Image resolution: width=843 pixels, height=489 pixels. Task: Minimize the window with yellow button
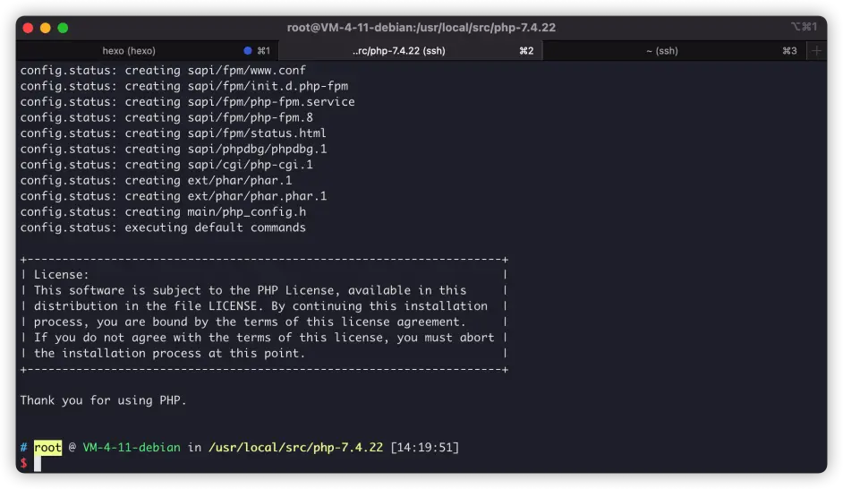pyautogui.click(x=46, y=28)
